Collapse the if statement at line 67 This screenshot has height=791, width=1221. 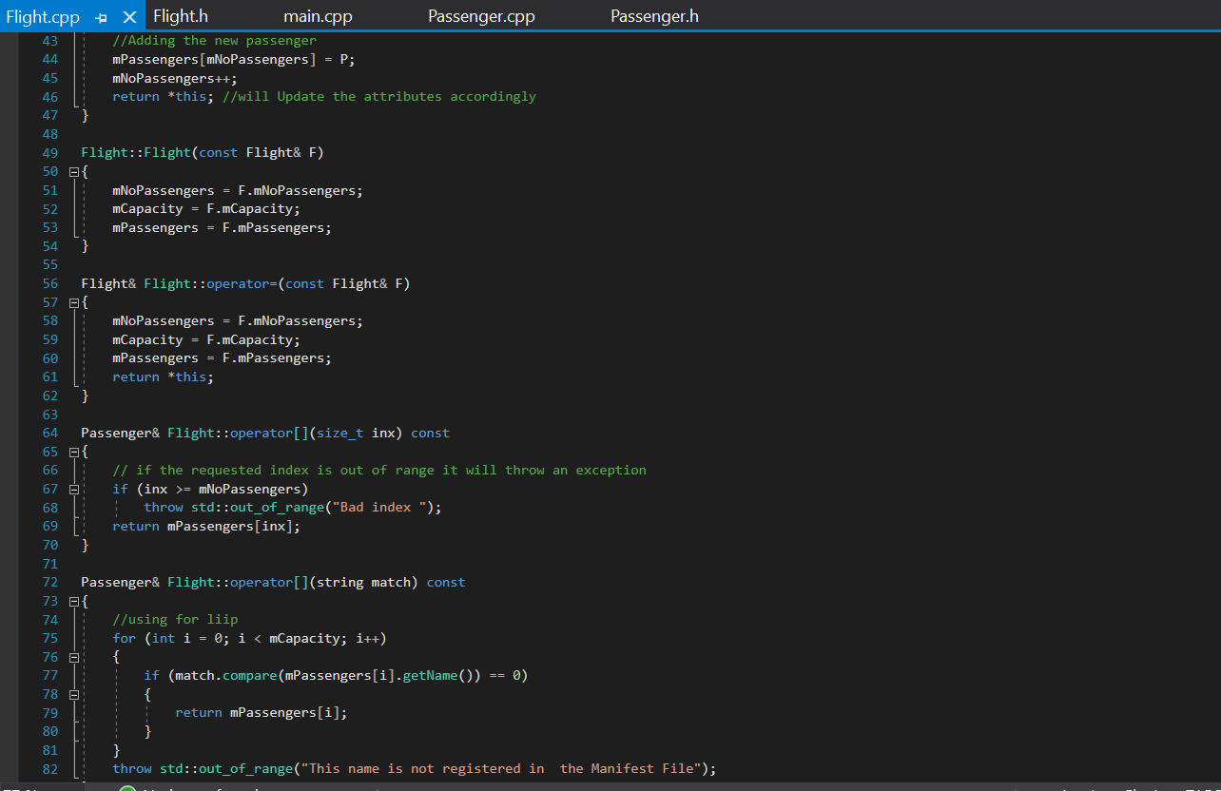pos(73,489)
